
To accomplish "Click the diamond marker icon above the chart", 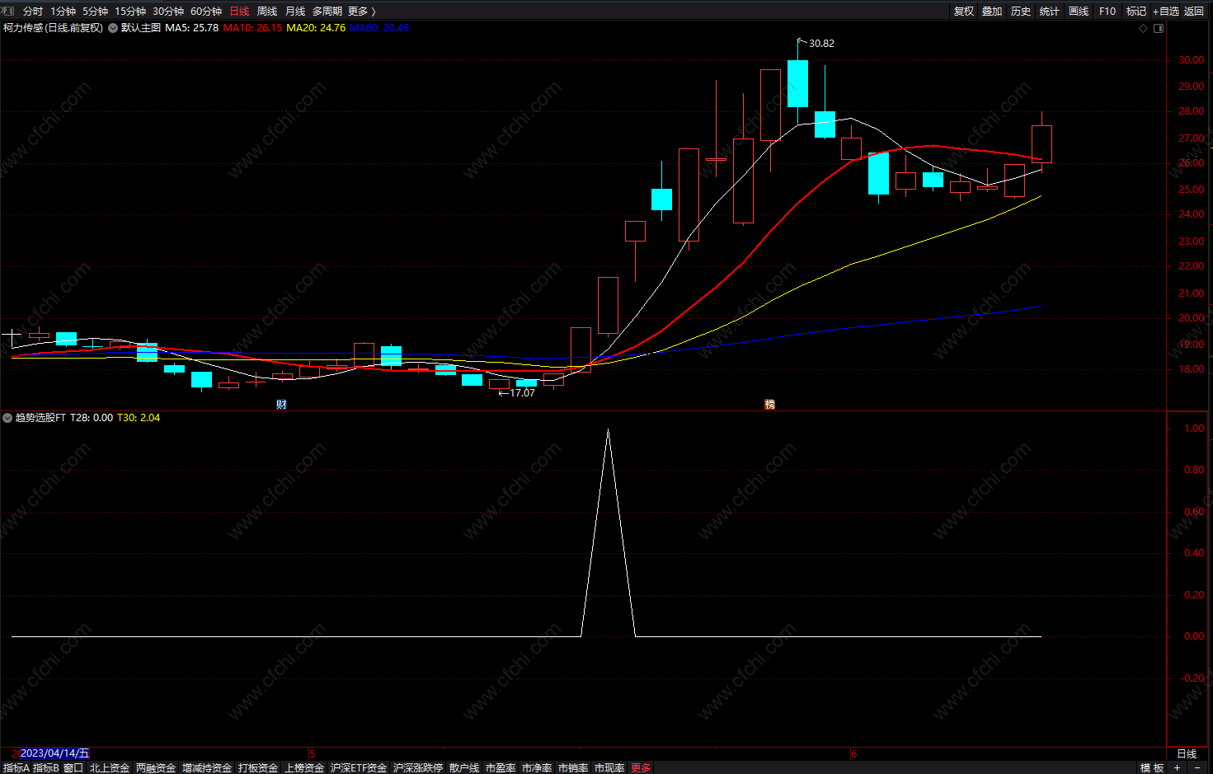I will pos(1143,28).
